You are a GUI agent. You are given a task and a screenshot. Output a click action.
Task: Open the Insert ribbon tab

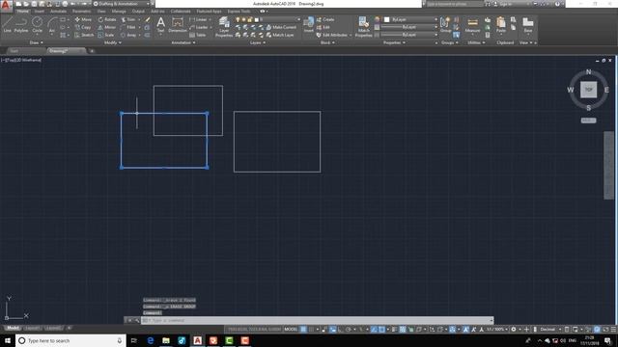[40, 11]
